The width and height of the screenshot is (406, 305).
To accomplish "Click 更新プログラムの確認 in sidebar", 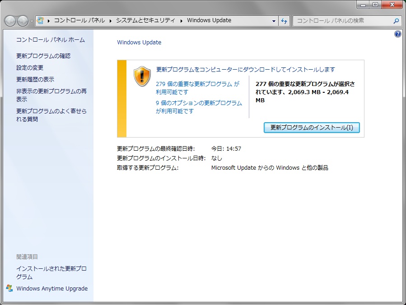I will coord(43,56).
